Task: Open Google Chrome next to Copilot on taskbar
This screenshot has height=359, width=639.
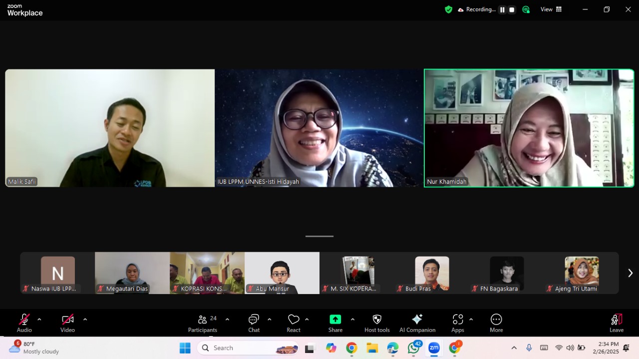Action: 351,348
